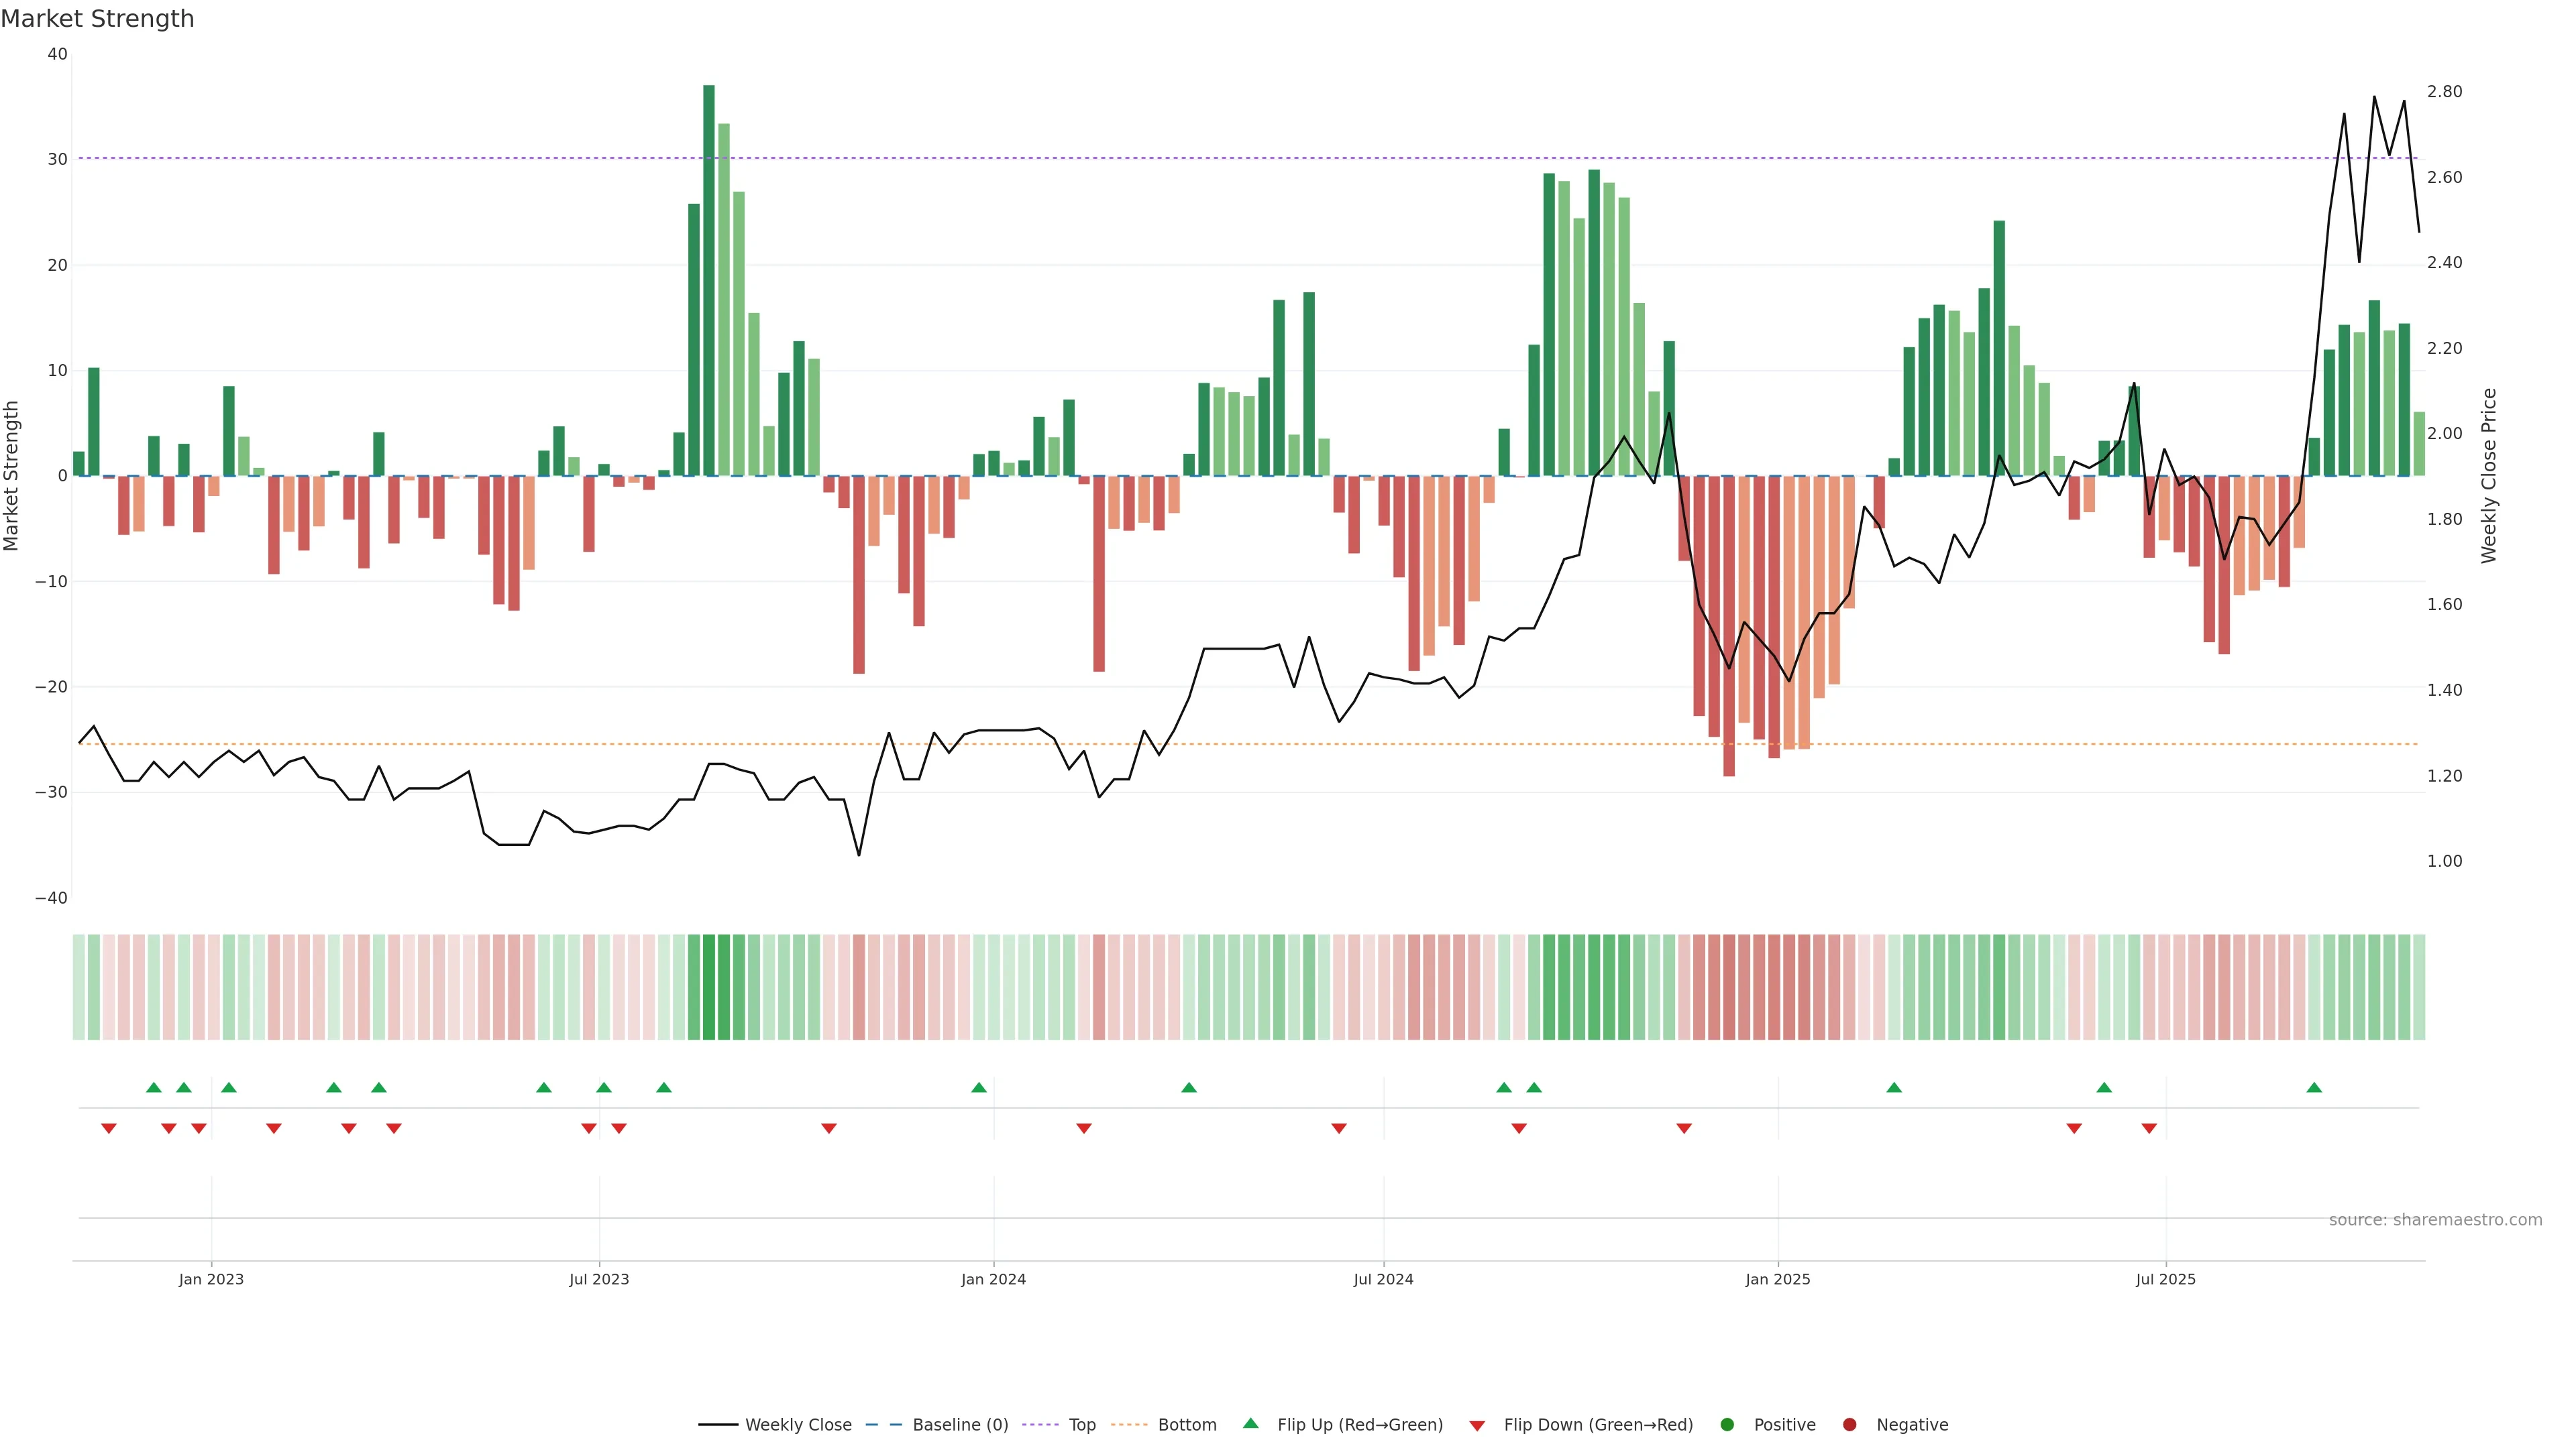The height and width of the screenshot is (1448, 2576).
Task: Click the green Flip Up triangle legend icon
Action: (x=1250, y=1423)
